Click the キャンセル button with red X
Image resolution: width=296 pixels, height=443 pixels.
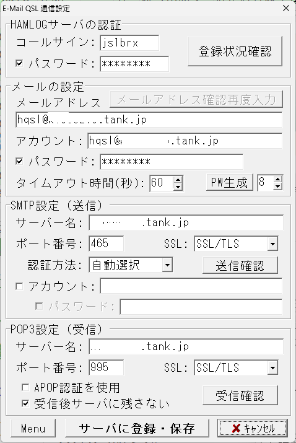[x=253, y=428]
